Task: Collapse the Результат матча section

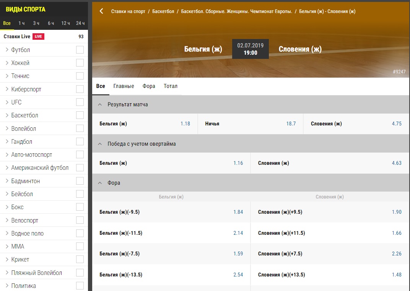Action: click(x=99, y=104)
